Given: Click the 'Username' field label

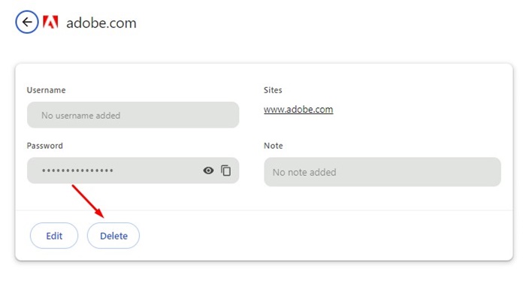Looking at the screenshot, I should click(x=47, y=90).
